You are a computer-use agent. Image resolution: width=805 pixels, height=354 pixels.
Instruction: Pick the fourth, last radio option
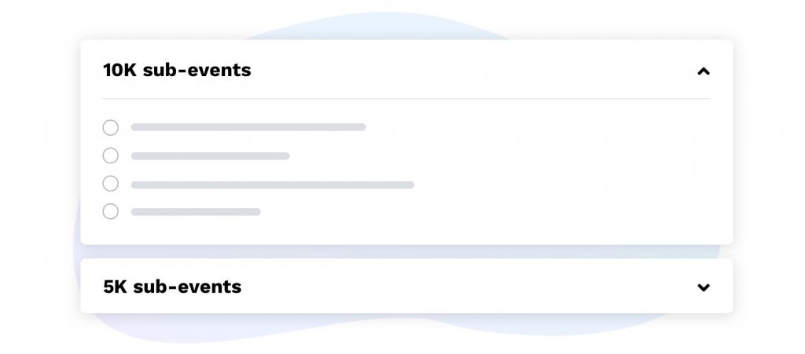click(x=111, y=211)
